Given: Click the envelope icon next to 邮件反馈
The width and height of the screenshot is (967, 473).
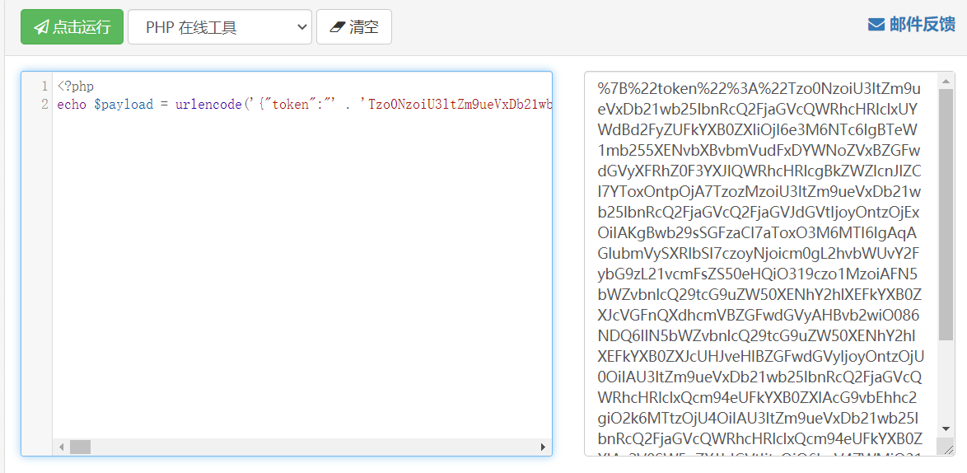Looking at the screenshot, I should point(876,25).
